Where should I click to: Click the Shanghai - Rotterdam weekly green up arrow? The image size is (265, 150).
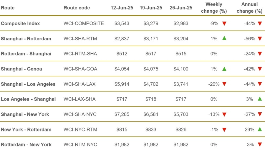point(224,38)
